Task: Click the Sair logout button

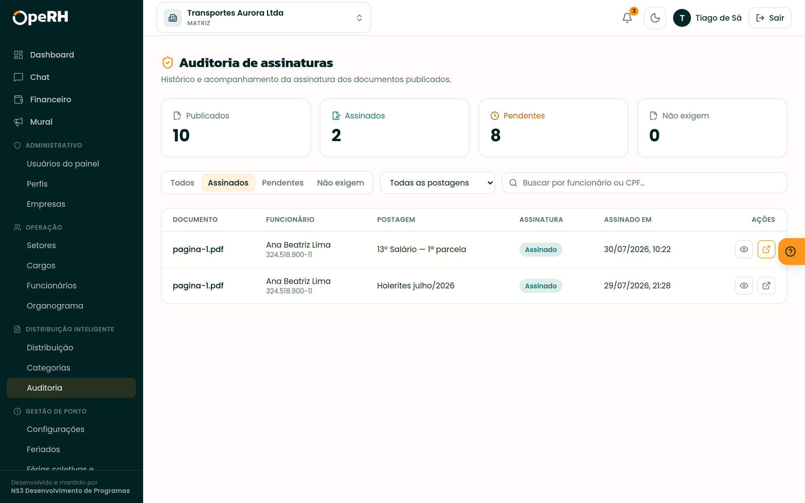Action: pyautogui.click(x=770, y=18)
